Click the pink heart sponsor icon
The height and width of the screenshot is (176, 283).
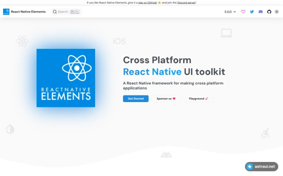(x=243, y=12)
